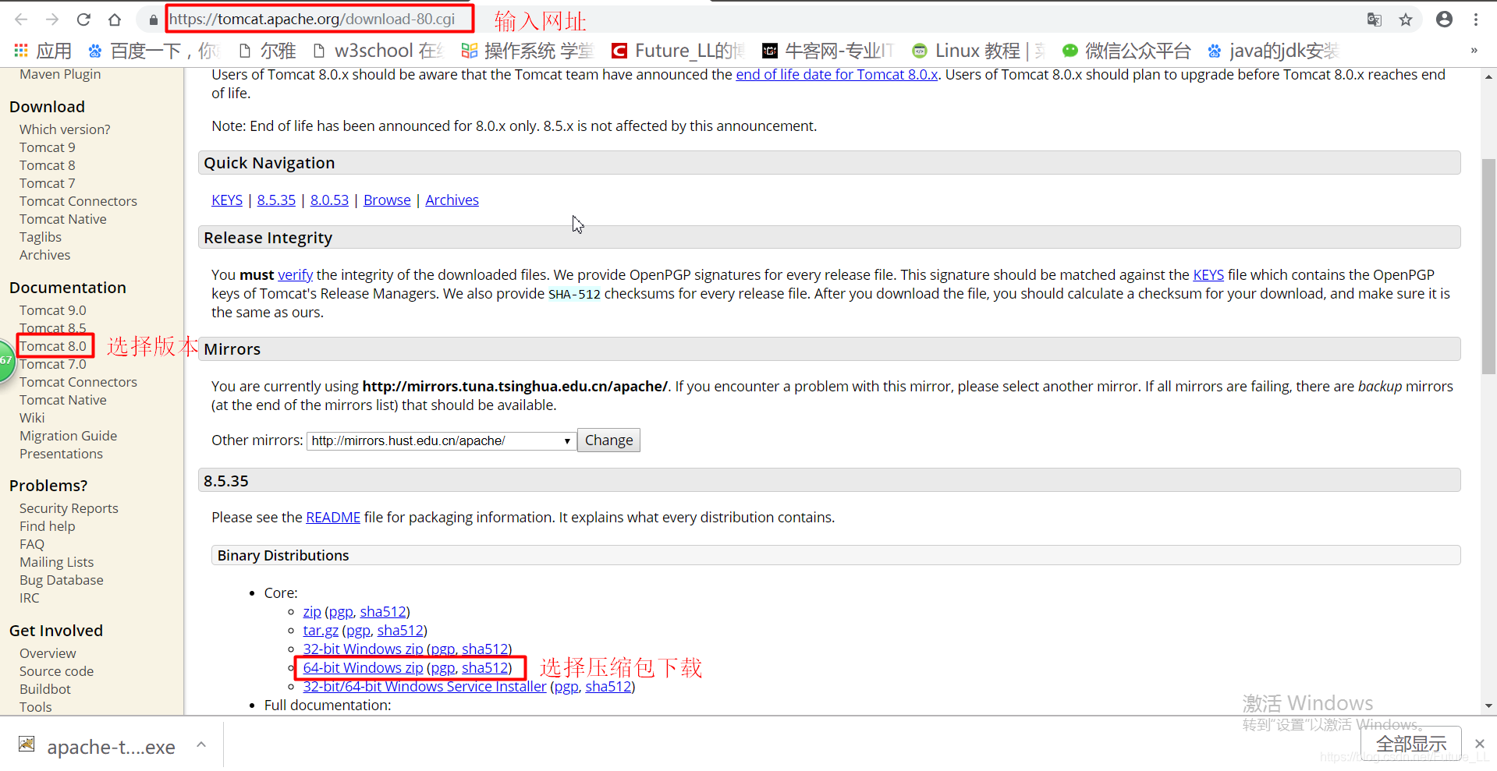Download the 32-bit Windows zip
Image resolution: width=1497 pixels, height=771 pixels.
click(x=363, y=649)
